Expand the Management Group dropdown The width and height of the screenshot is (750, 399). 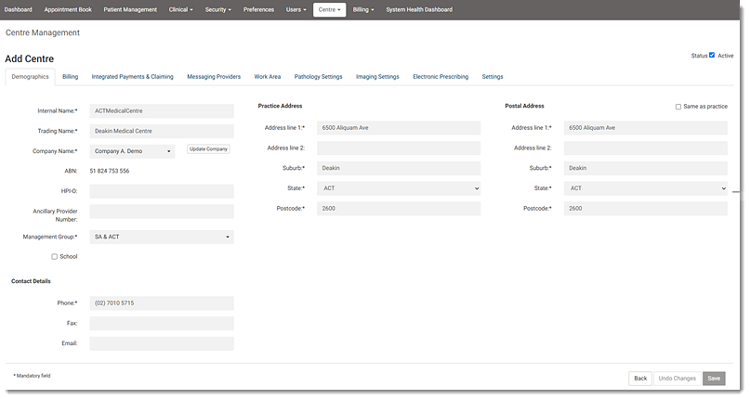162,238
